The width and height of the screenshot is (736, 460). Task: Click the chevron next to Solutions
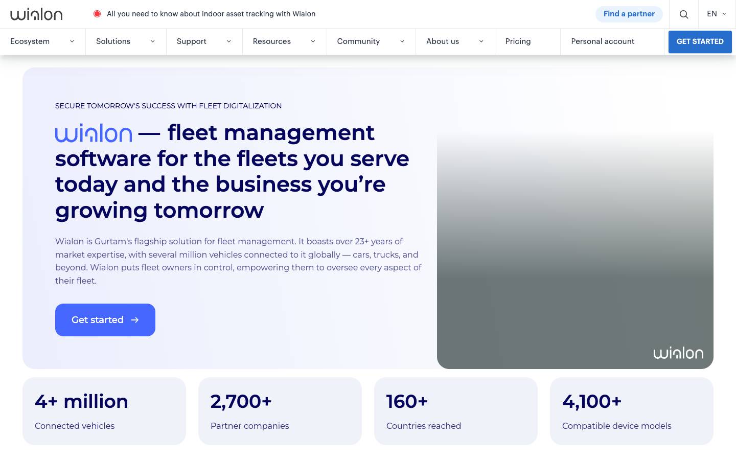click(x=152, y=41)
